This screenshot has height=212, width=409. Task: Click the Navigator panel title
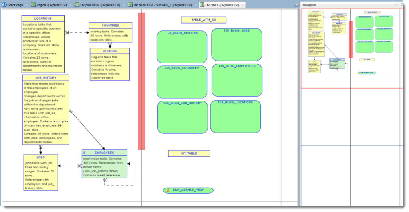pos(310,5)
